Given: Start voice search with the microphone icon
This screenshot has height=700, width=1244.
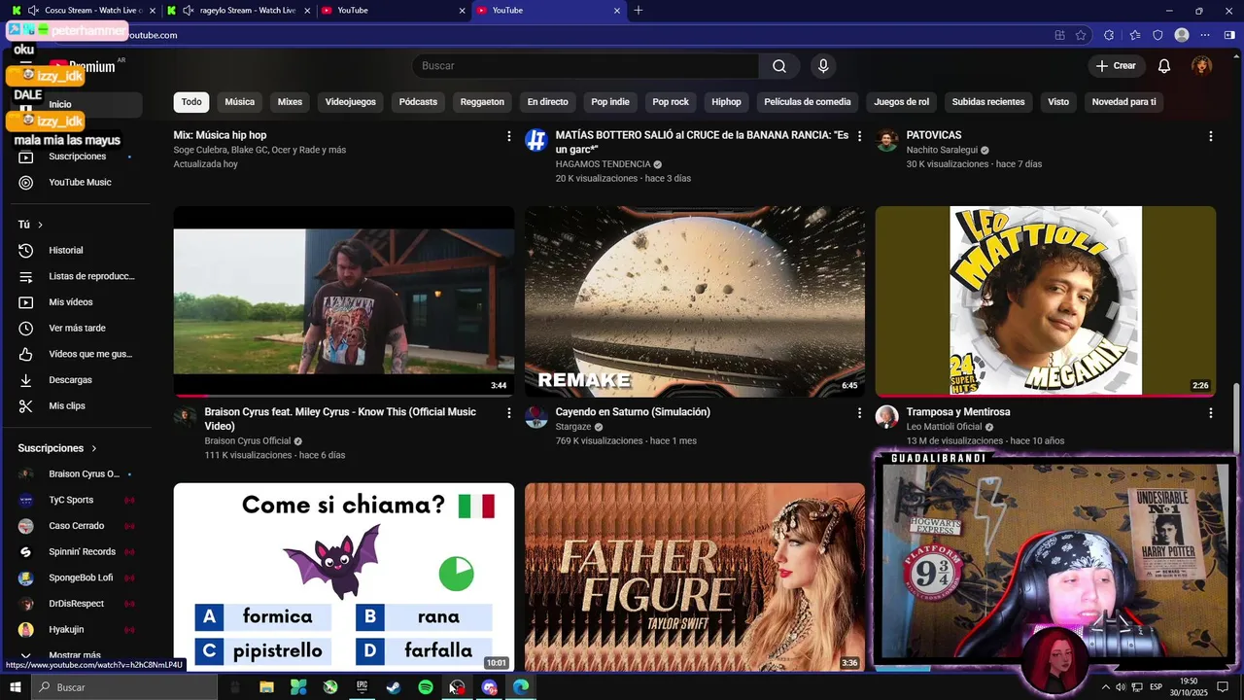Looking at the screenshot, I should tap(823, 66).
